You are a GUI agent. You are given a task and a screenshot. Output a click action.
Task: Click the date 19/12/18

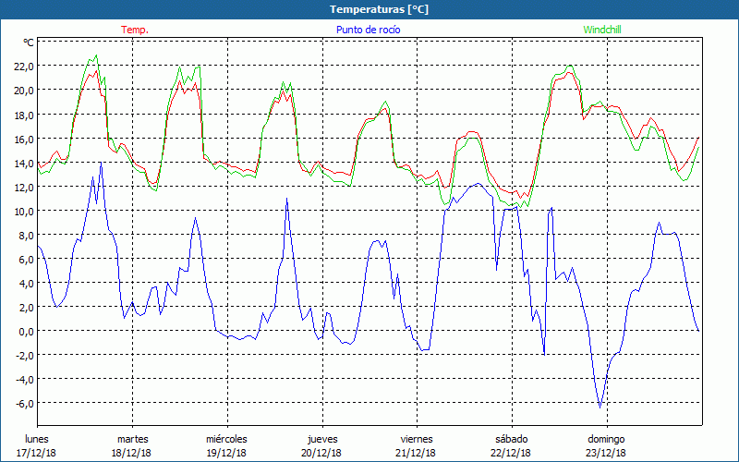[226, 453]
